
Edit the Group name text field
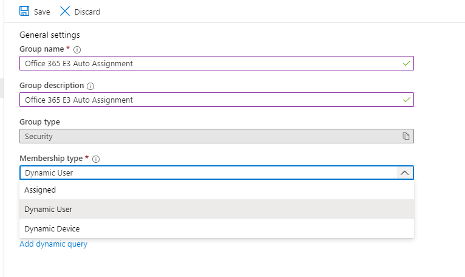point(217,63)
